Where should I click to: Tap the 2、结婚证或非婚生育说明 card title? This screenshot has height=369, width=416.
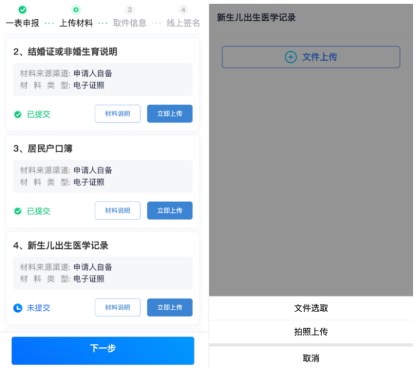(x=65, y=52)
